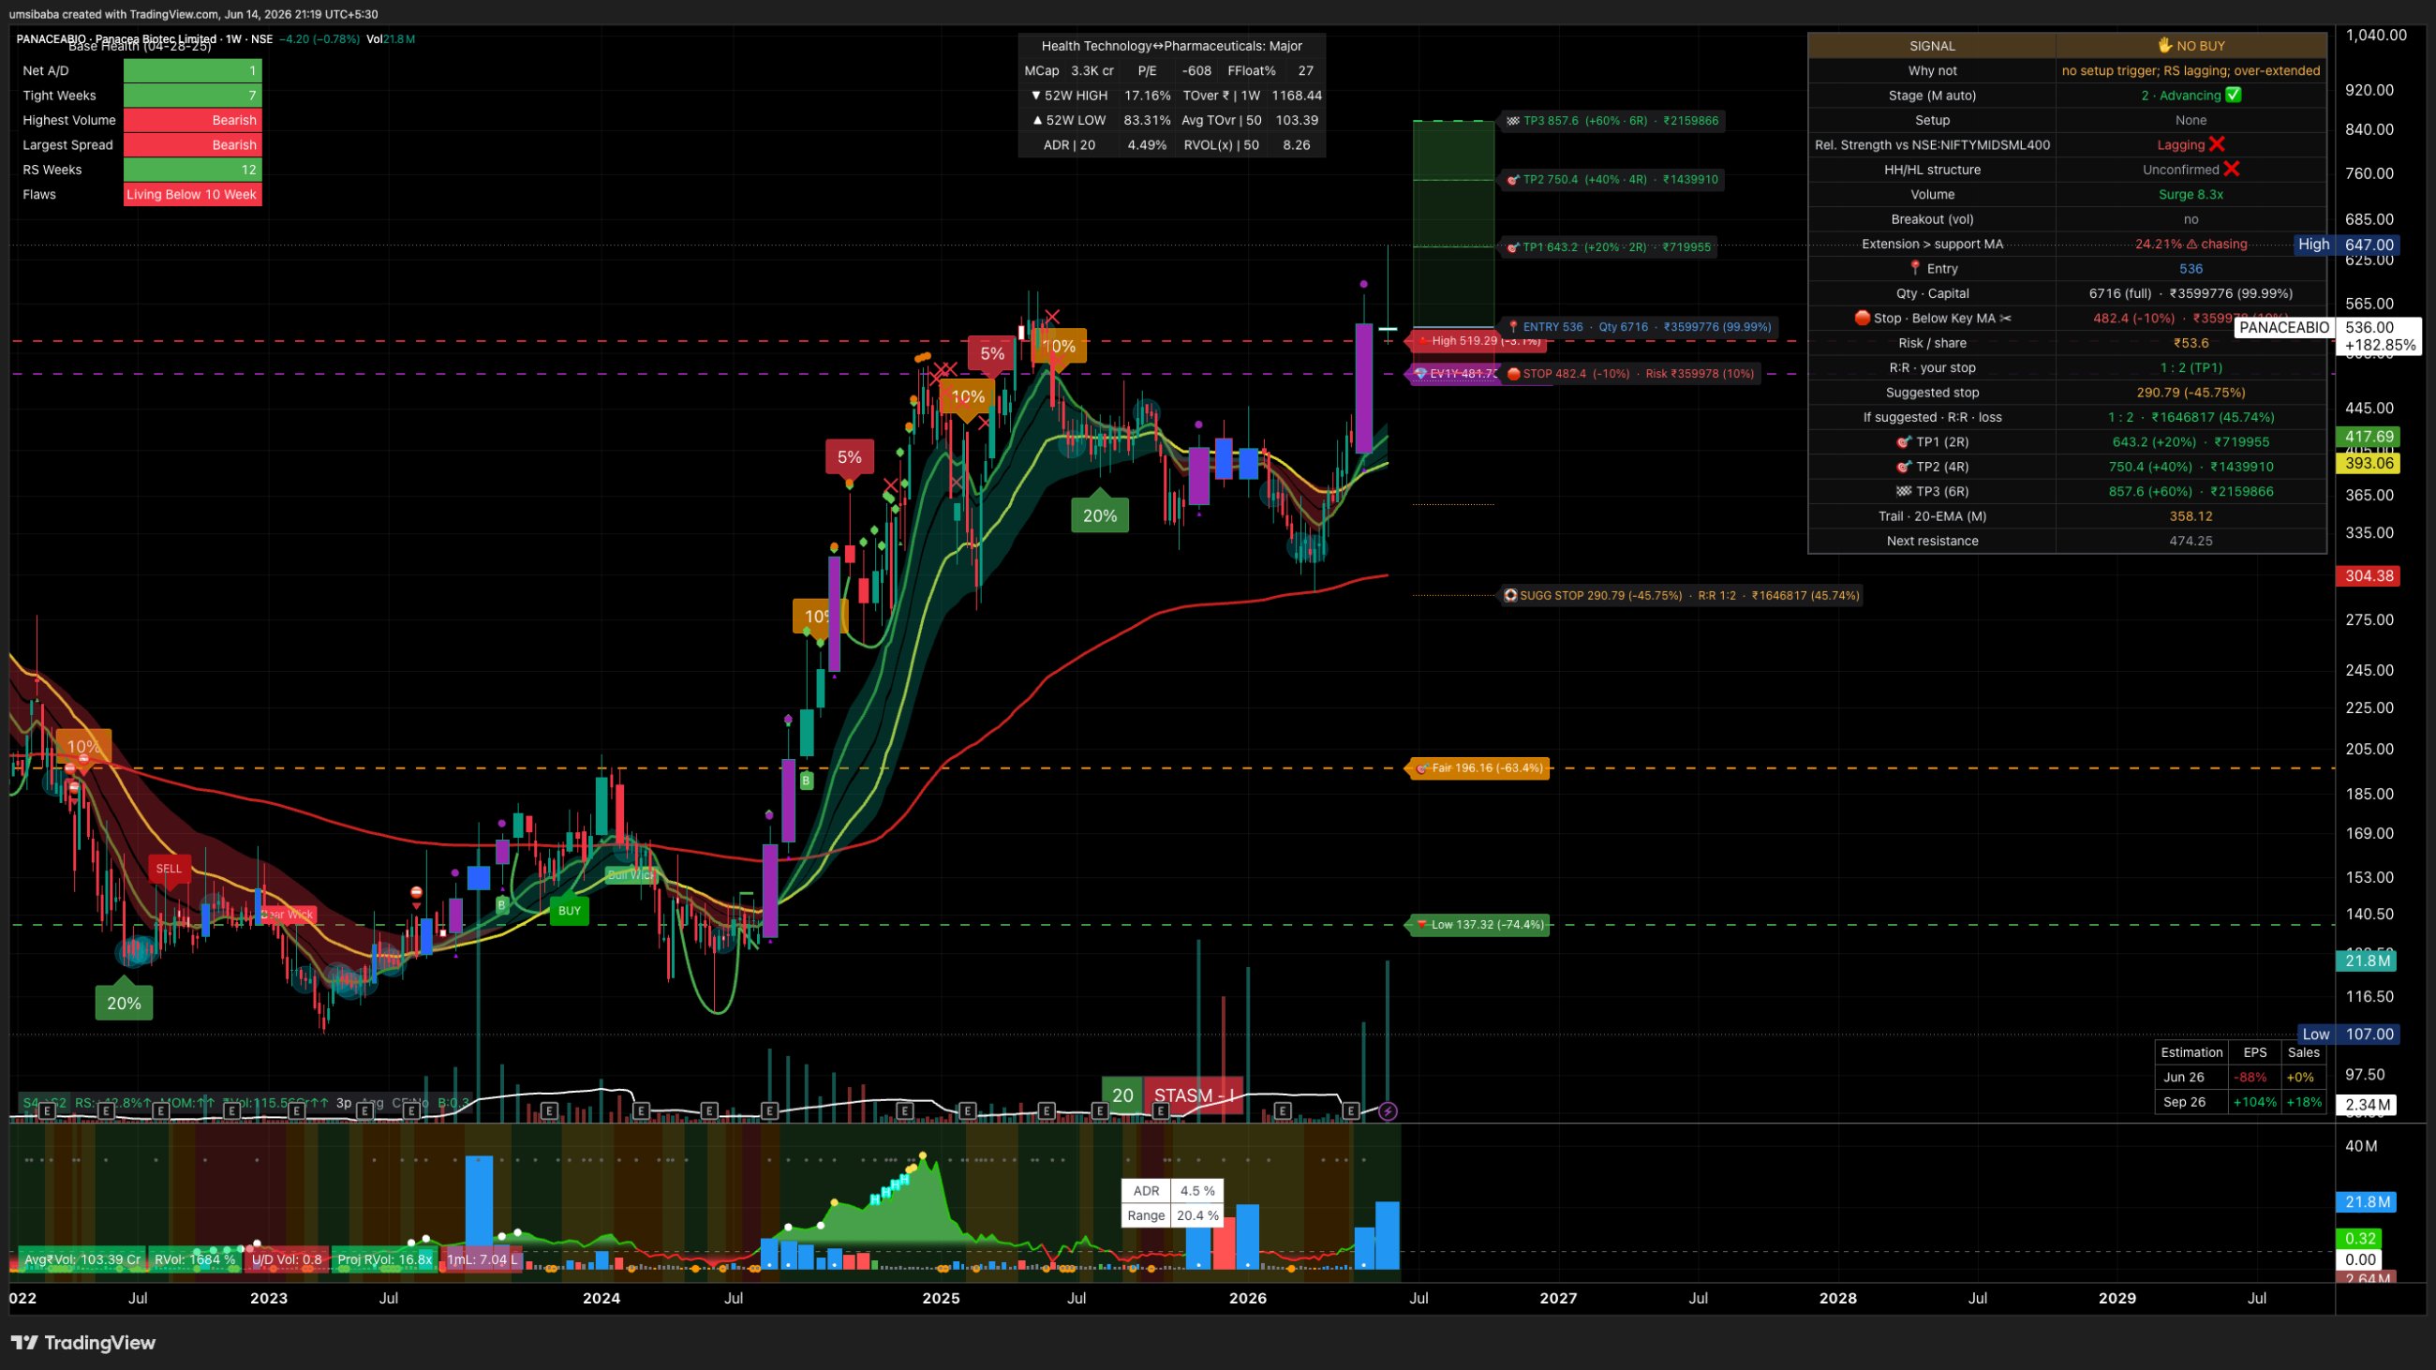Select the TP3 857.6 target label

(x=1612, y=121)
